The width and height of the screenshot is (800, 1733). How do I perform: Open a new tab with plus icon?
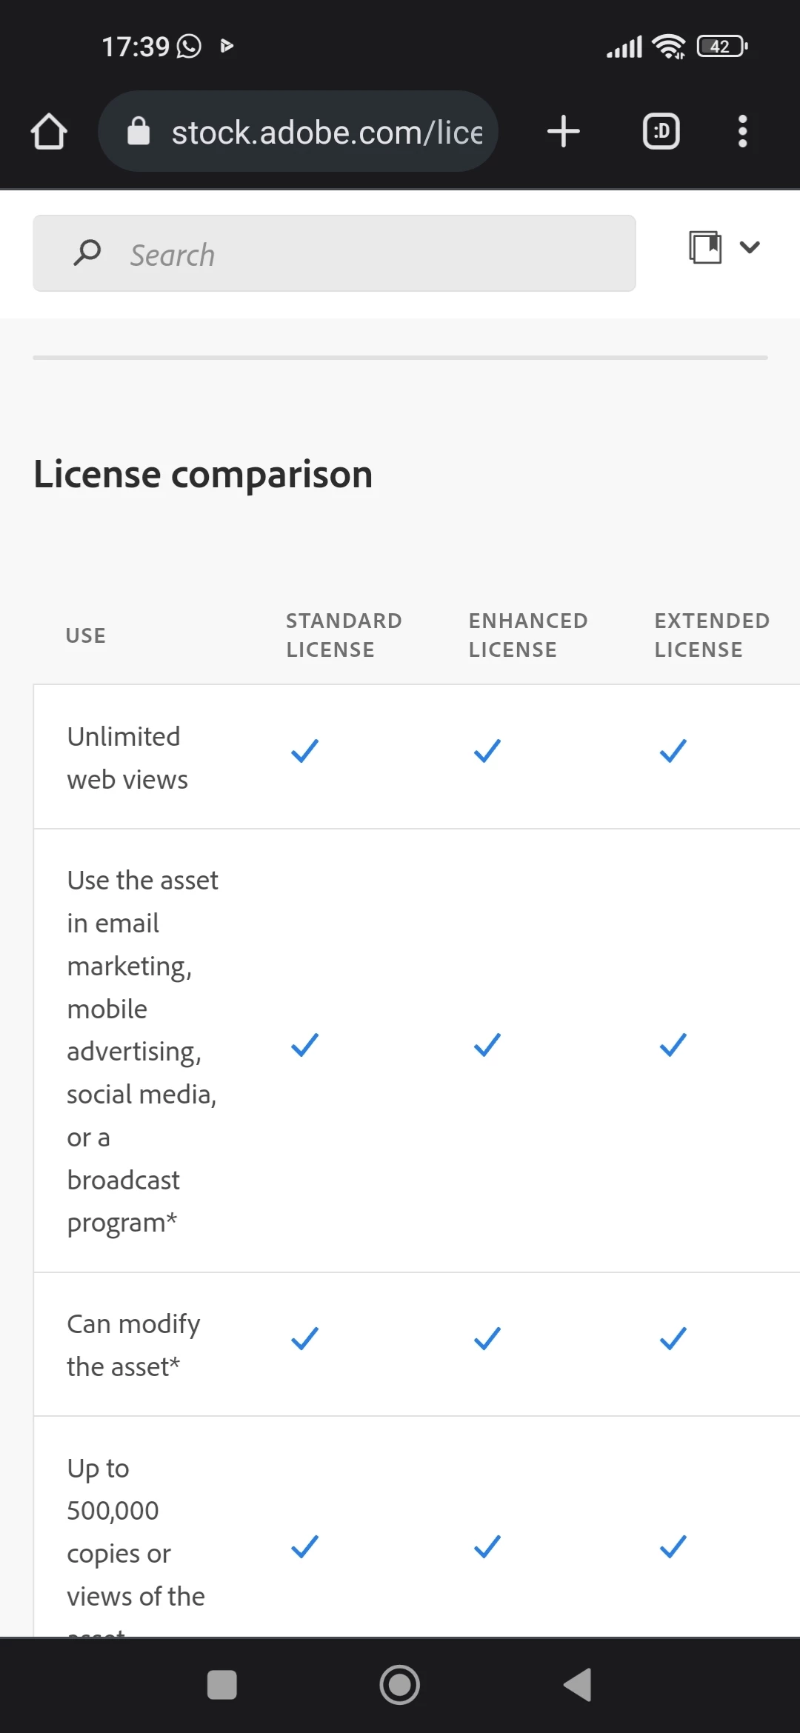563,132
